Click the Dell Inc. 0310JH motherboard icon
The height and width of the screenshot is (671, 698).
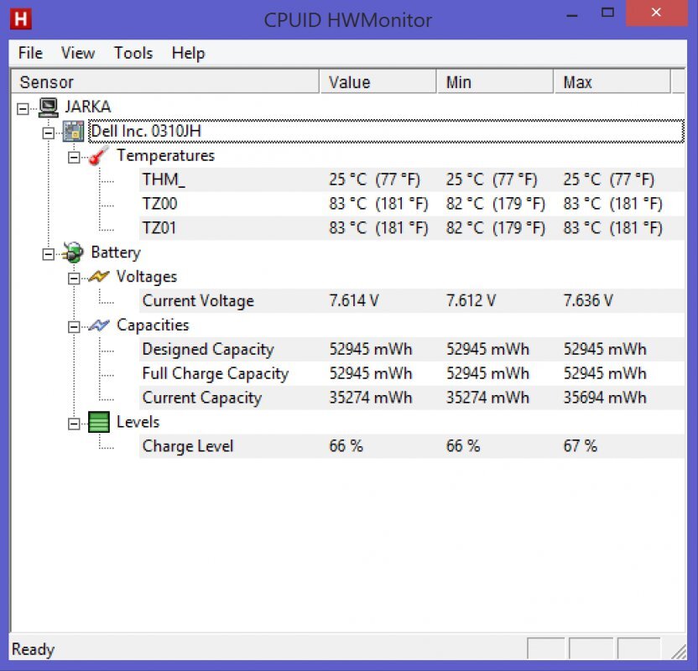point(74,131)
